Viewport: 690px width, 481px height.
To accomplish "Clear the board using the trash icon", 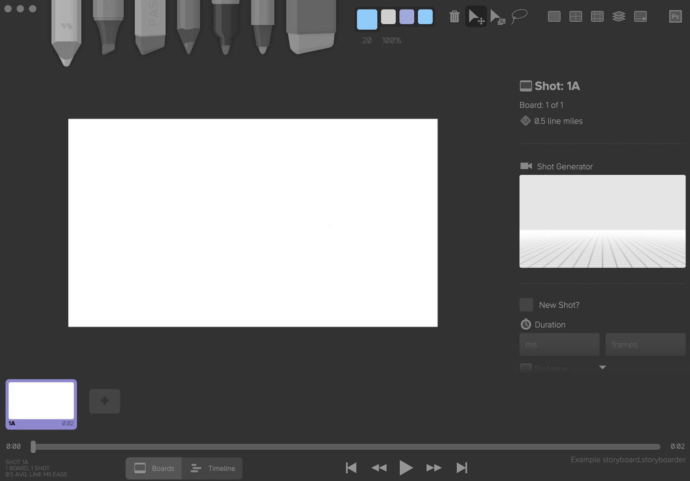I will 455,16.
